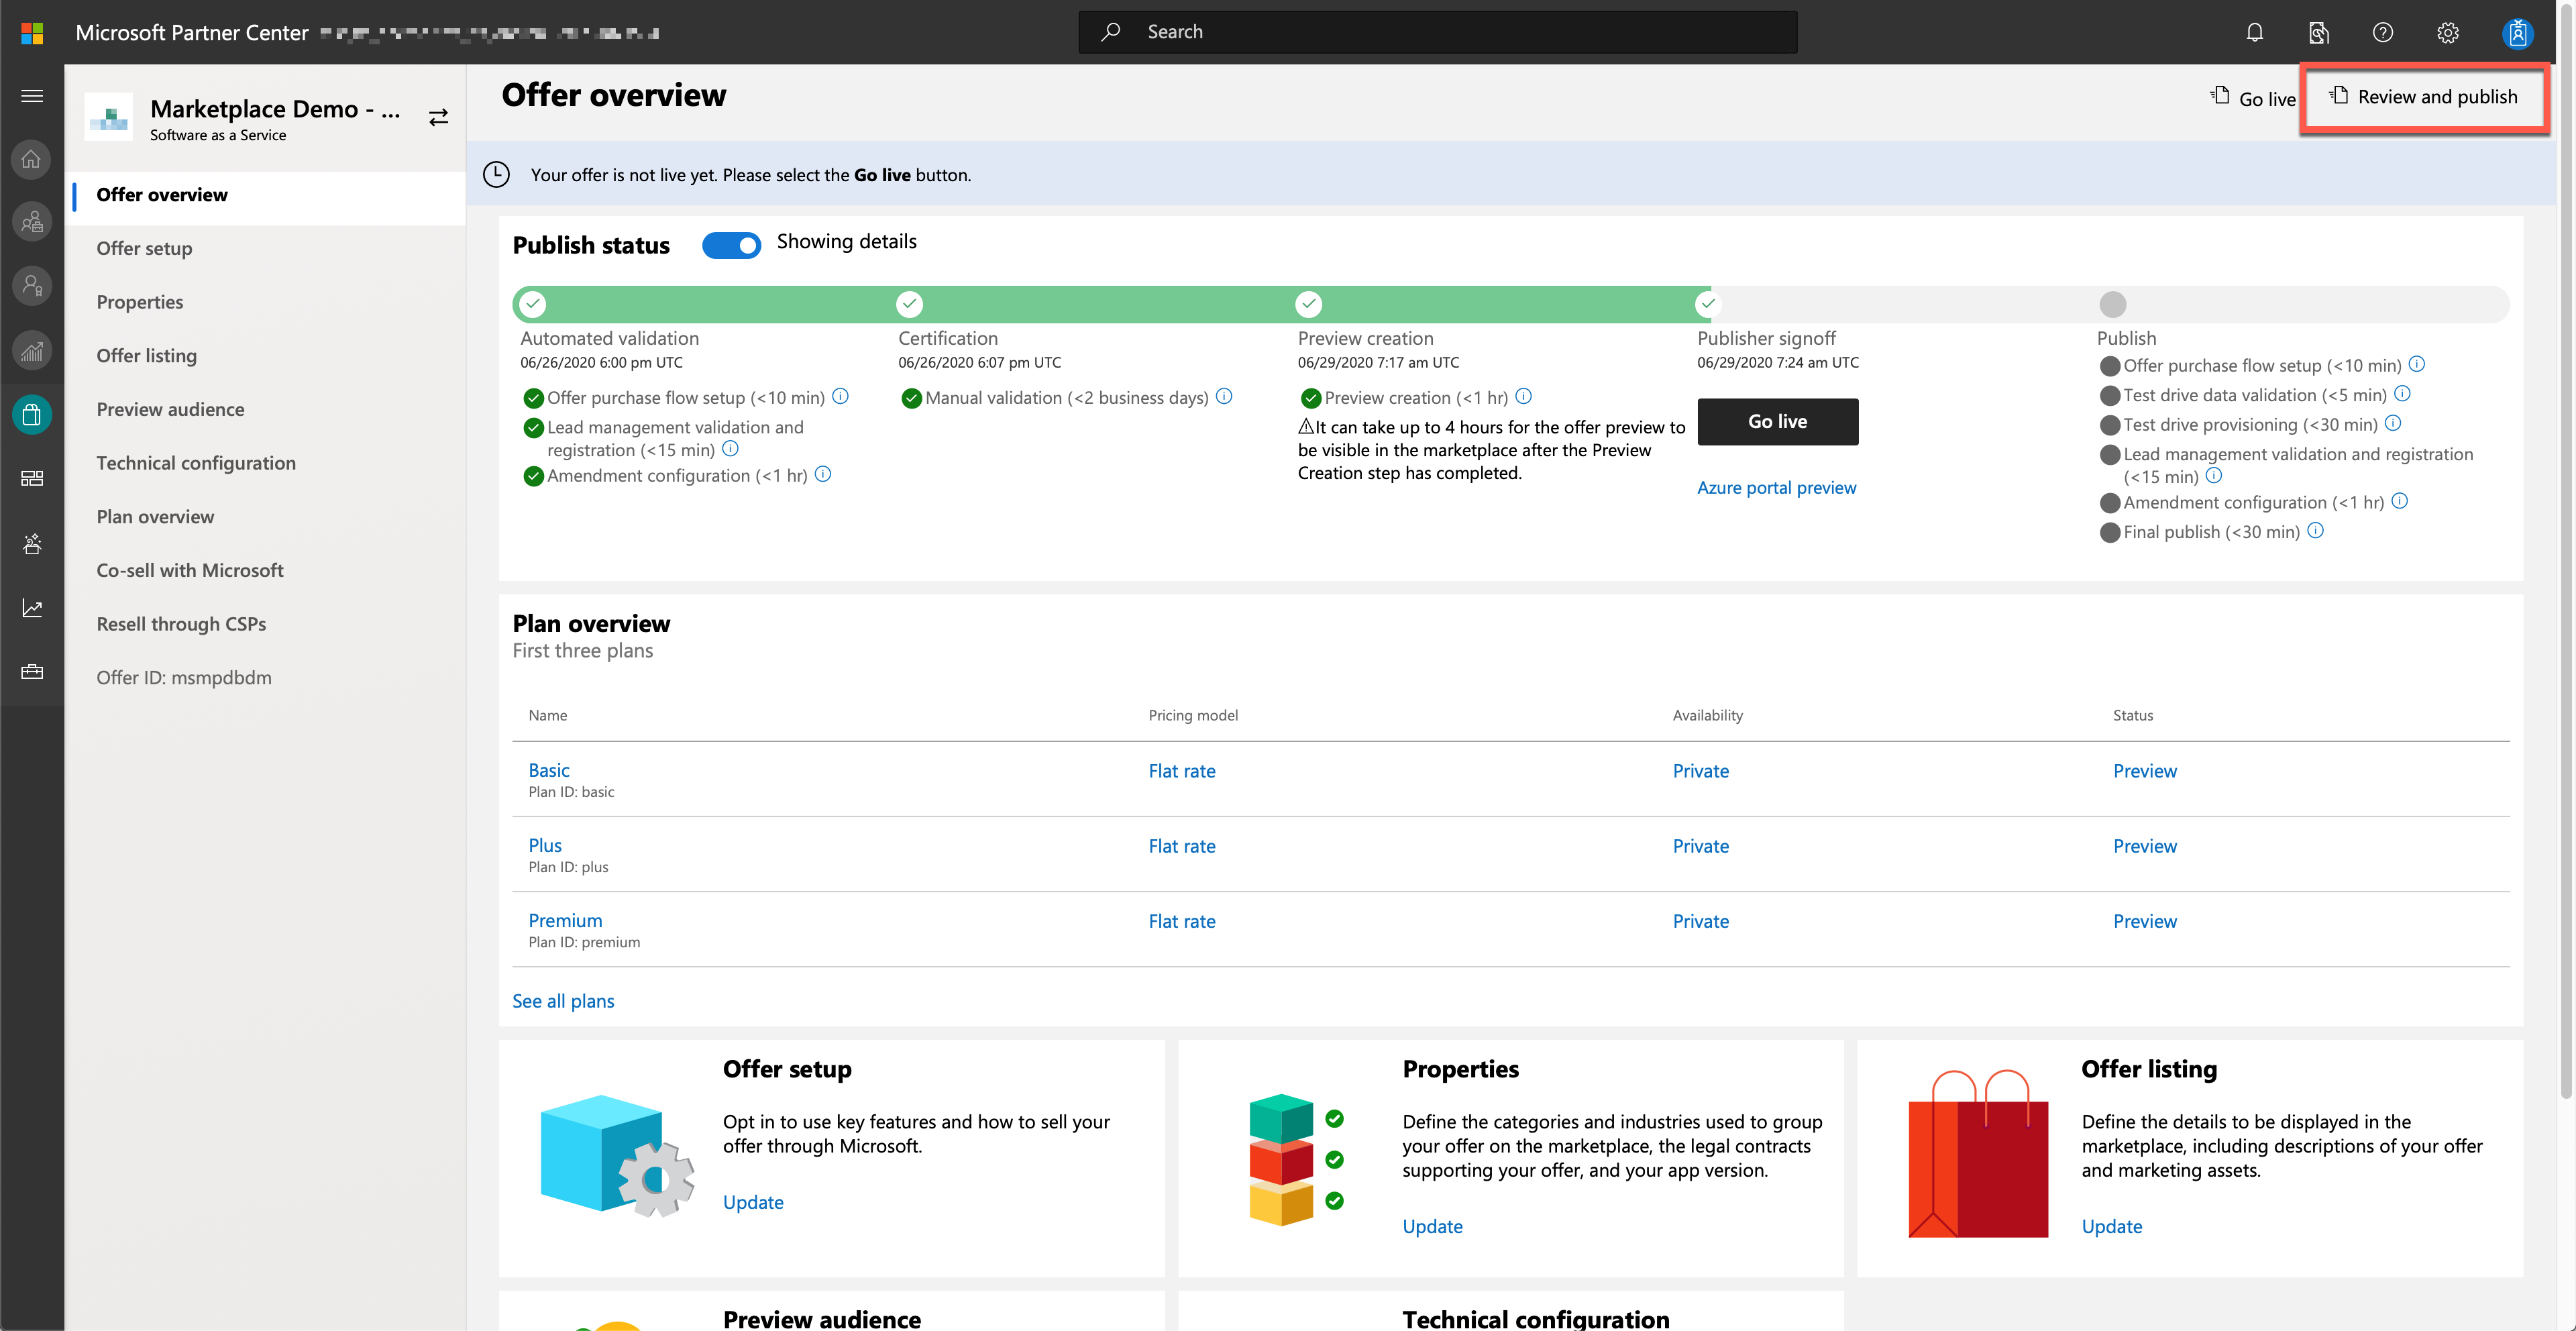Click the switch offer arrows icon
This screenshot has height=1331, width=2576.
pos(438,118)
